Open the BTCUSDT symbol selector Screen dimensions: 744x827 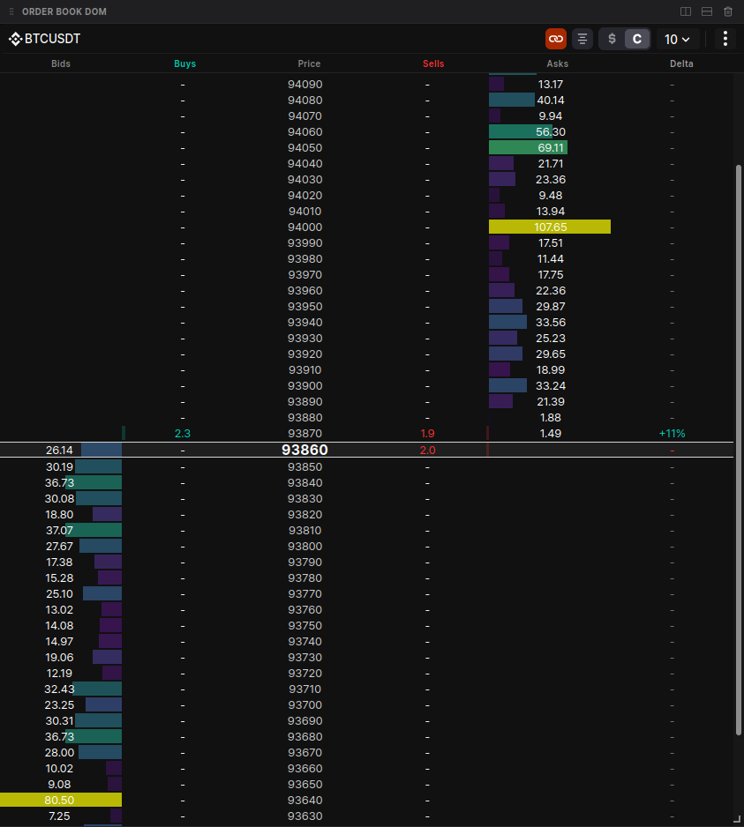(49, 38)
